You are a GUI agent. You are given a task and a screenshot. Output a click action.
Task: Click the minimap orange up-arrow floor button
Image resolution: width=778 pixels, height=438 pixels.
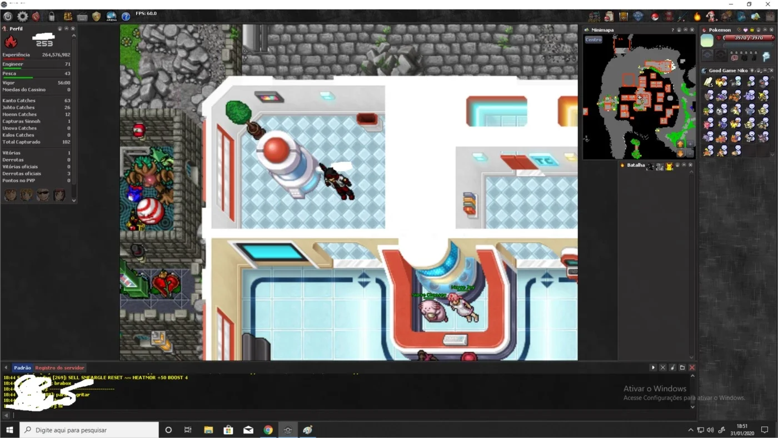click(680, 143)
